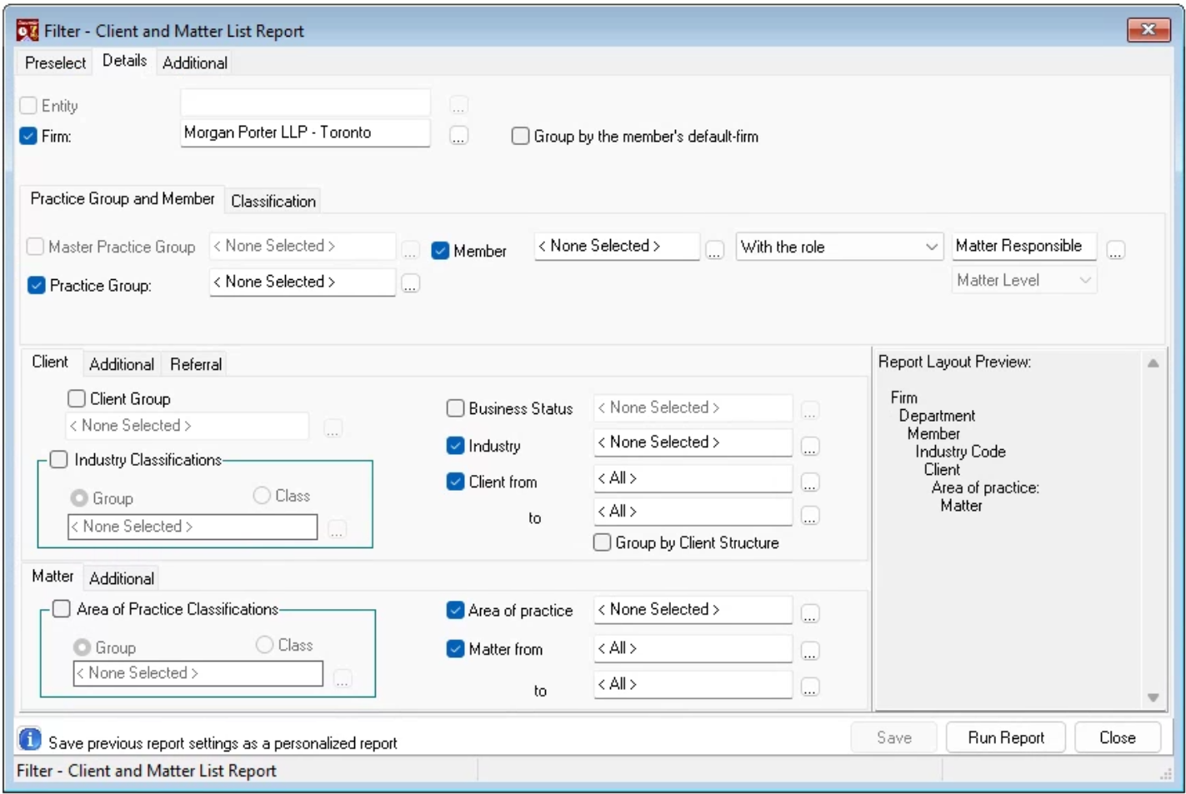Open the Additional tab in Matter section

click(122, 578)
